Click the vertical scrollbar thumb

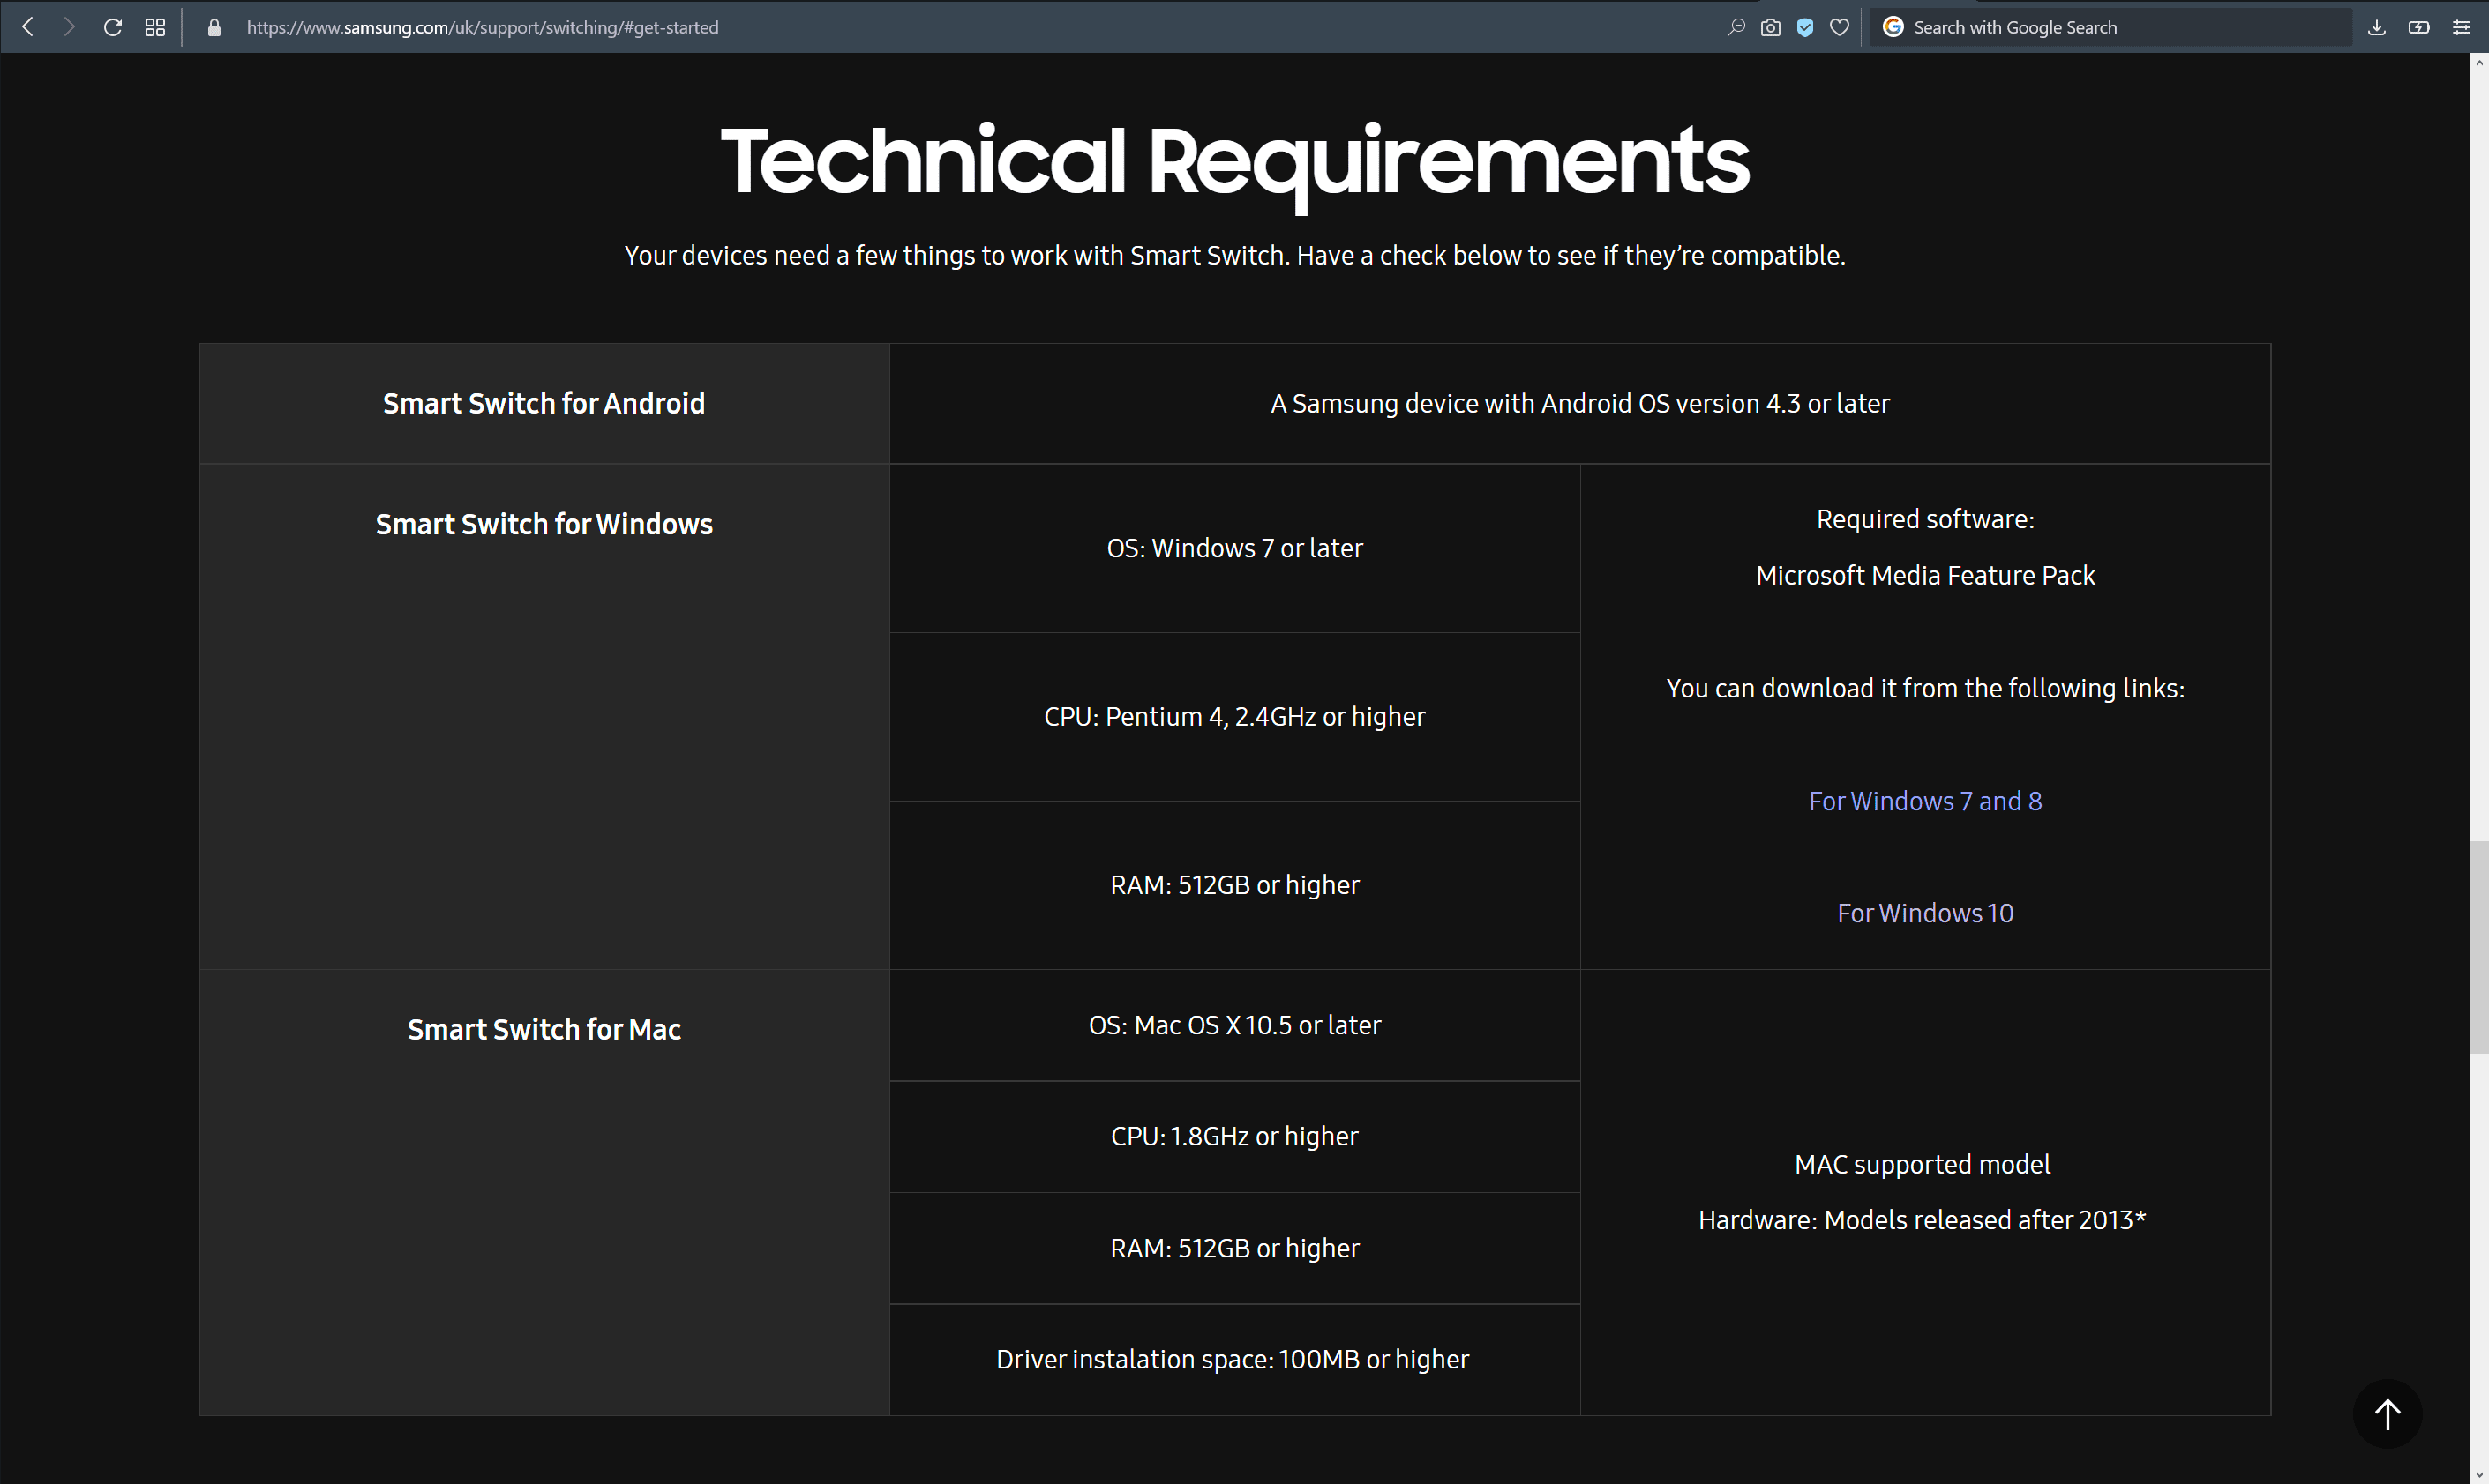click(x=2478, y=946)
